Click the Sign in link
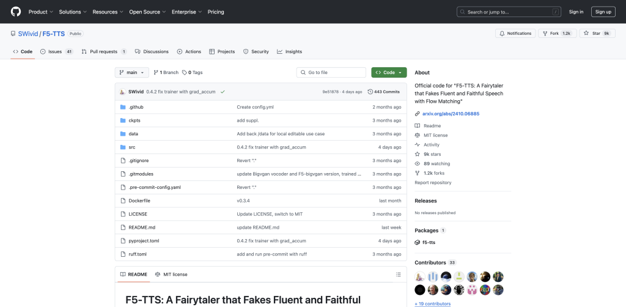Image resolution: width=626 pixels, height=307 pixels. point(576,12)
